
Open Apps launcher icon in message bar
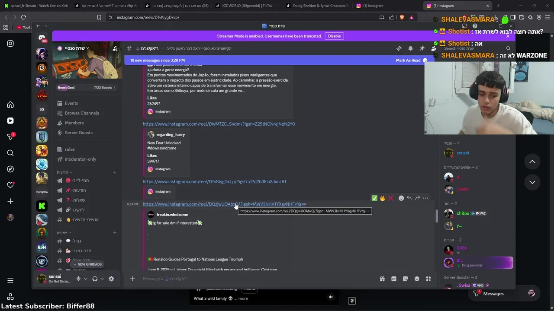coord(428,279)
